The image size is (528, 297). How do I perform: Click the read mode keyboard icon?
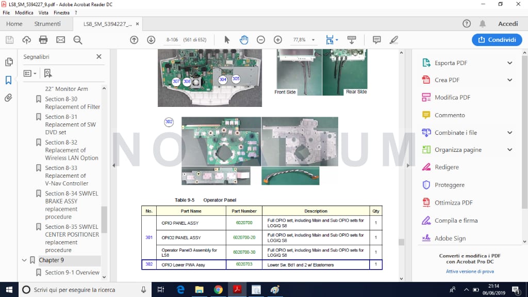(352, 40)
